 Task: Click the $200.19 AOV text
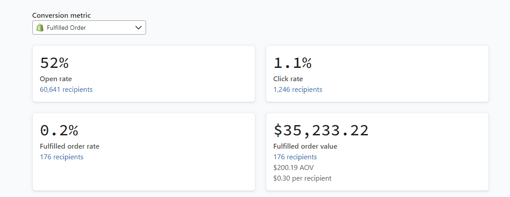[x=294, y=168]
